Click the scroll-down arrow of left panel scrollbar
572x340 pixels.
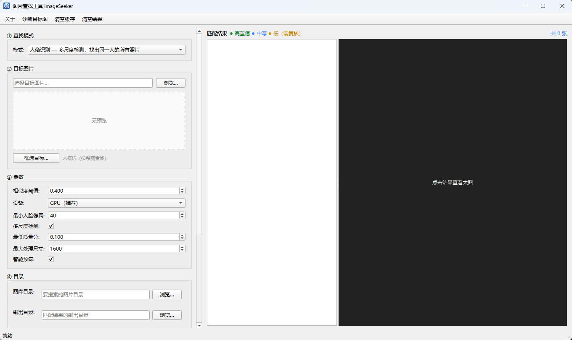[199, 325]
